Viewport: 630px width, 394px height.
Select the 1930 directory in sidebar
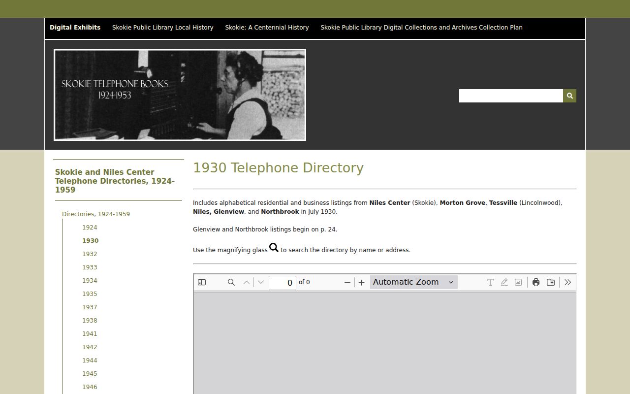click(90, 241)
